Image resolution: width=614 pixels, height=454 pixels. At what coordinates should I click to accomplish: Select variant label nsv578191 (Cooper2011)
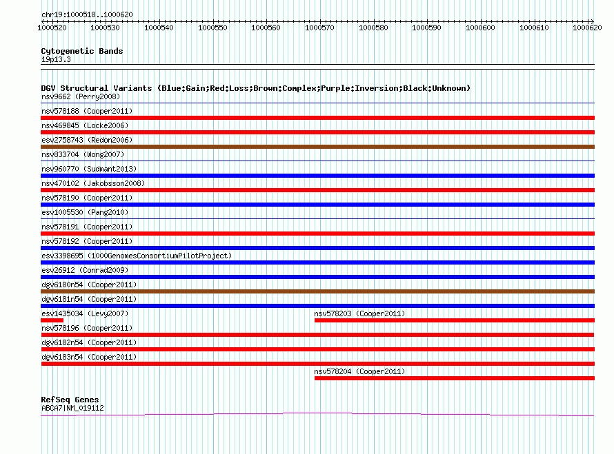(87, 227)
